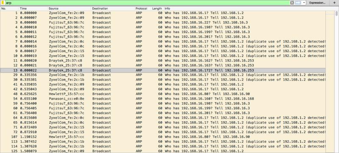Select packet 7 from ZyxelCom_fe:2c:0c
The height and width of the screenshot is (153, 339).
163,42
